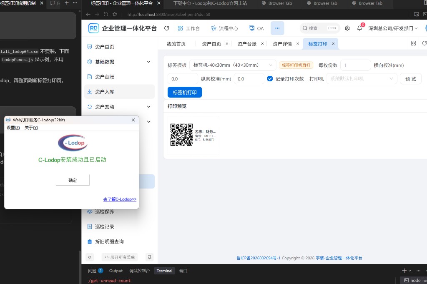The height and width of the screenshot is (284, 427).
Task: Expand the 资产变动 sidebar group
Action: point(120,107)
